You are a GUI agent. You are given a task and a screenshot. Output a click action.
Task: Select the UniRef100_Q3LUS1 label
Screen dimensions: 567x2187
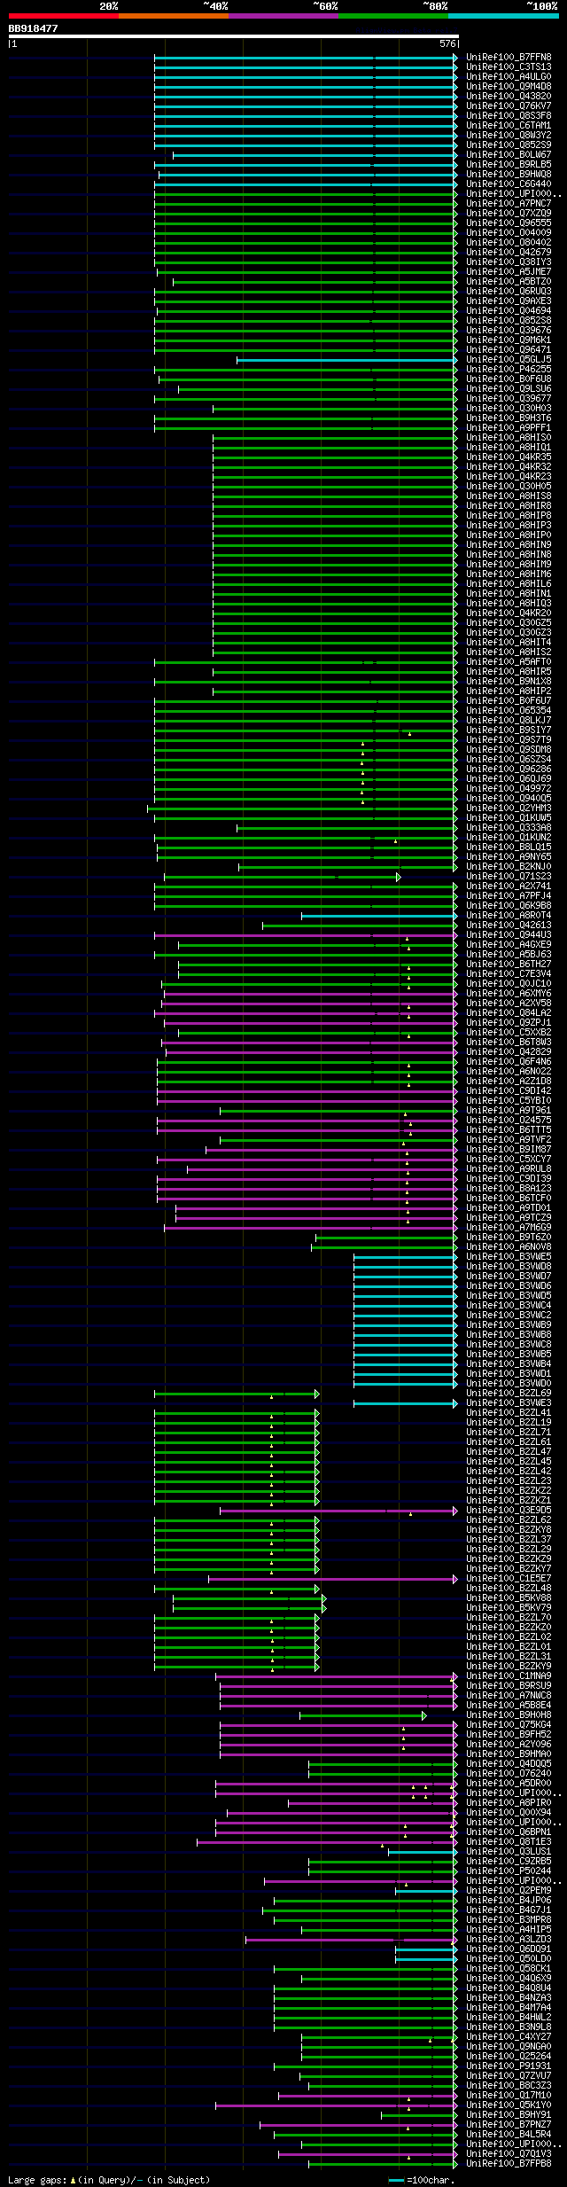tap(509, 1851)
